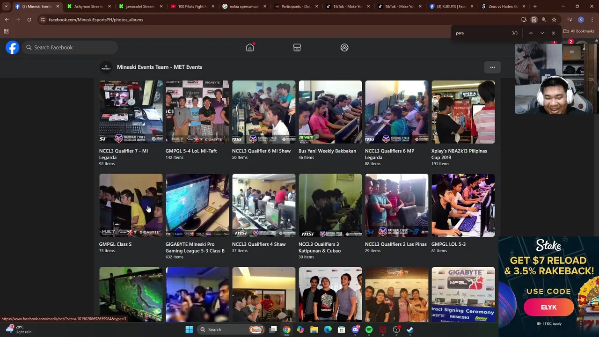This screenshot has height=337, width=599.
Task: Open Xplay's NBA2k13 Pilipinas Cup 2013 title
Action: click(459, 154)
